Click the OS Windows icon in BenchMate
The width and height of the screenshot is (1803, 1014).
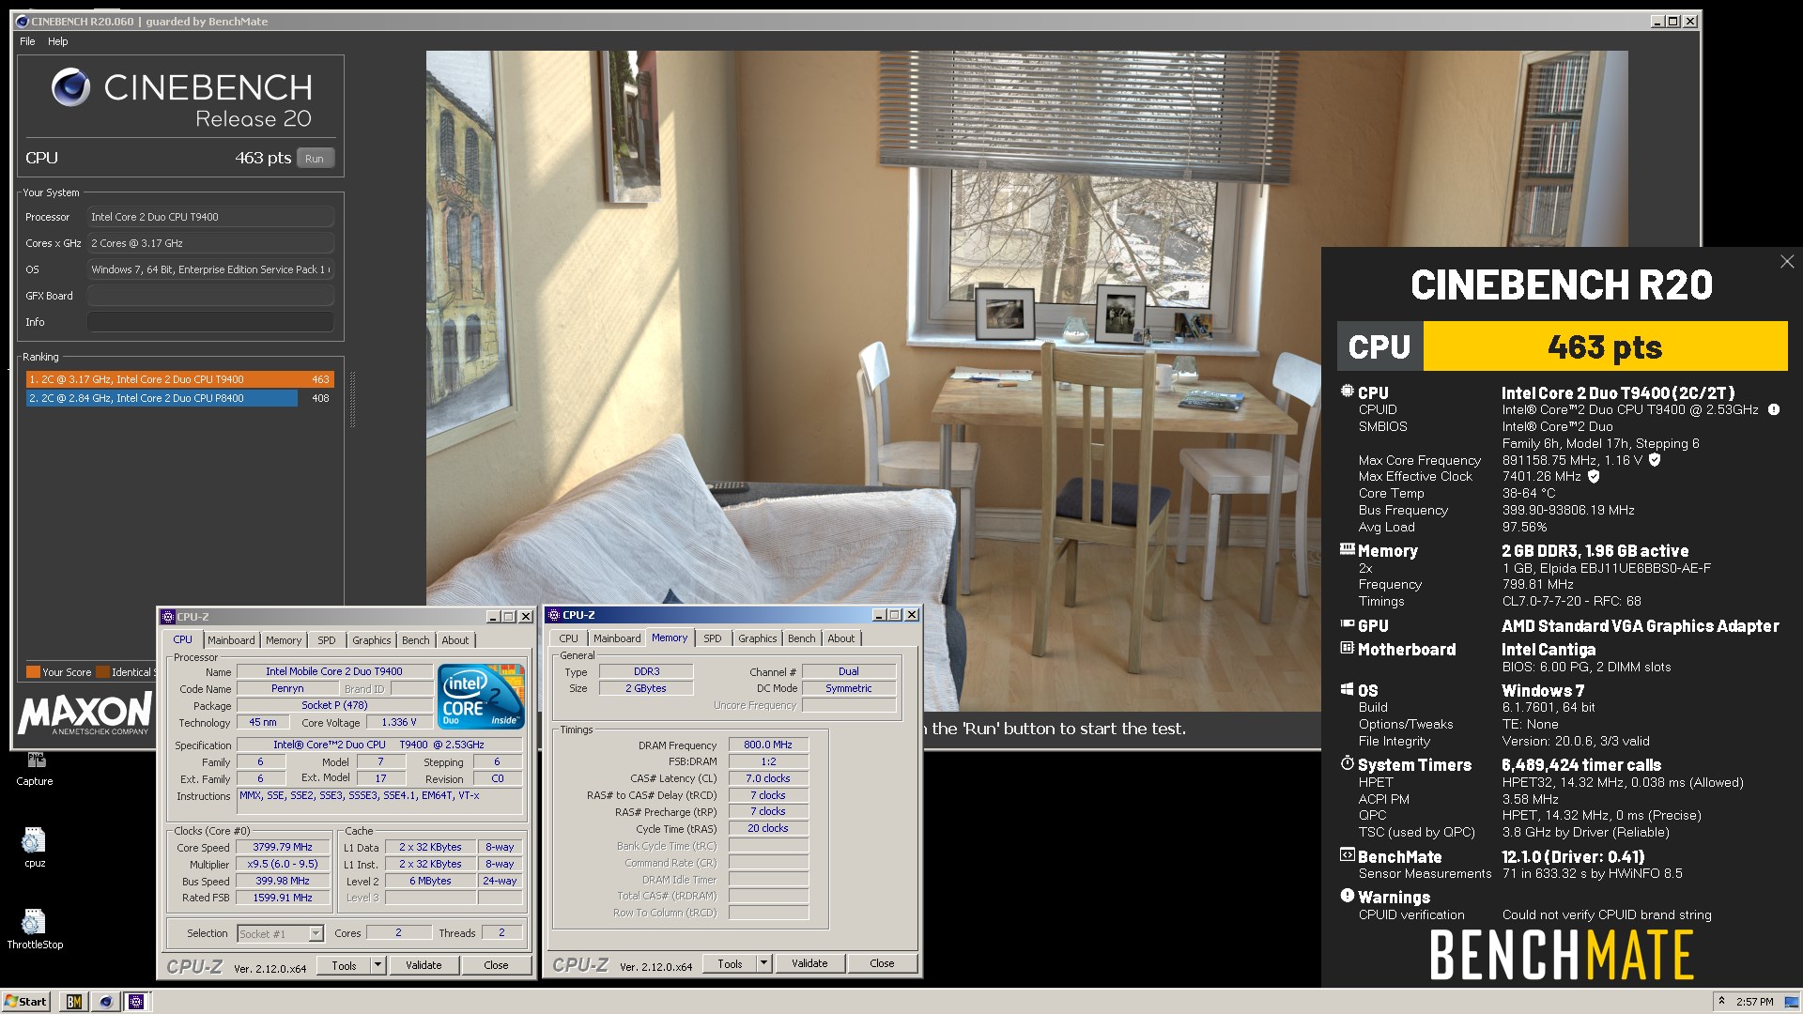1347,689
